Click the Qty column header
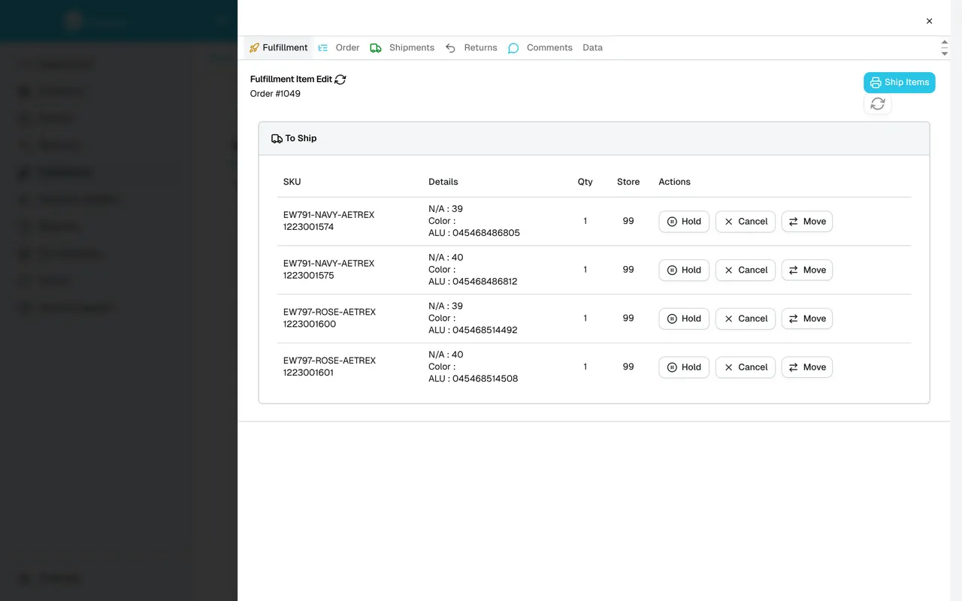The image size is (962, 601). tap(585, 182)
